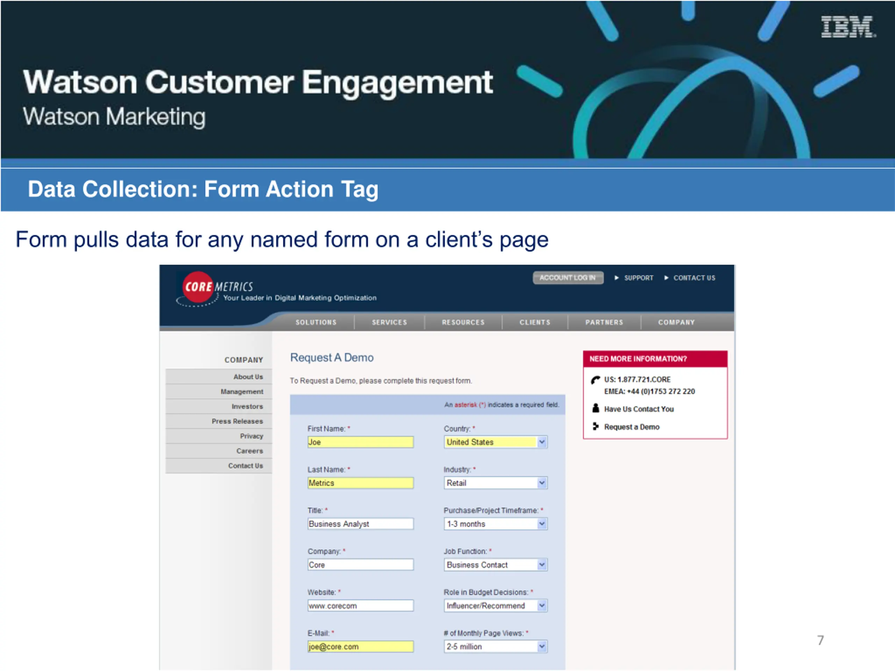This screenshot has width=895, height=671.
Task: Click the slide page number 7
Action: (x=820, y=640)
